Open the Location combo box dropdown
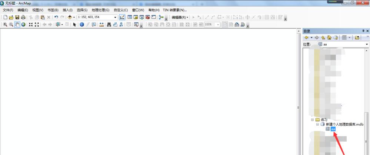 [367, 44]
